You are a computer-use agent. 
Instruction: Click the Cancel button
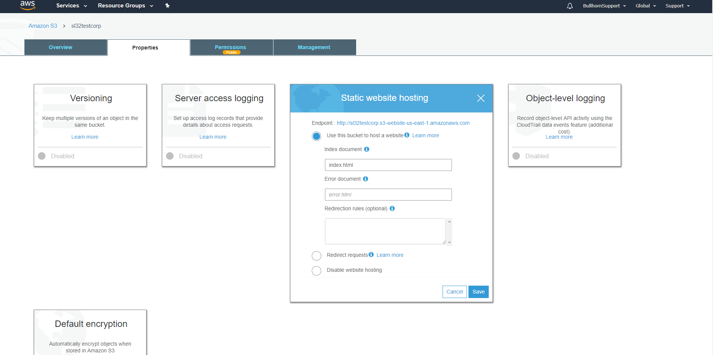coord(455,292)
